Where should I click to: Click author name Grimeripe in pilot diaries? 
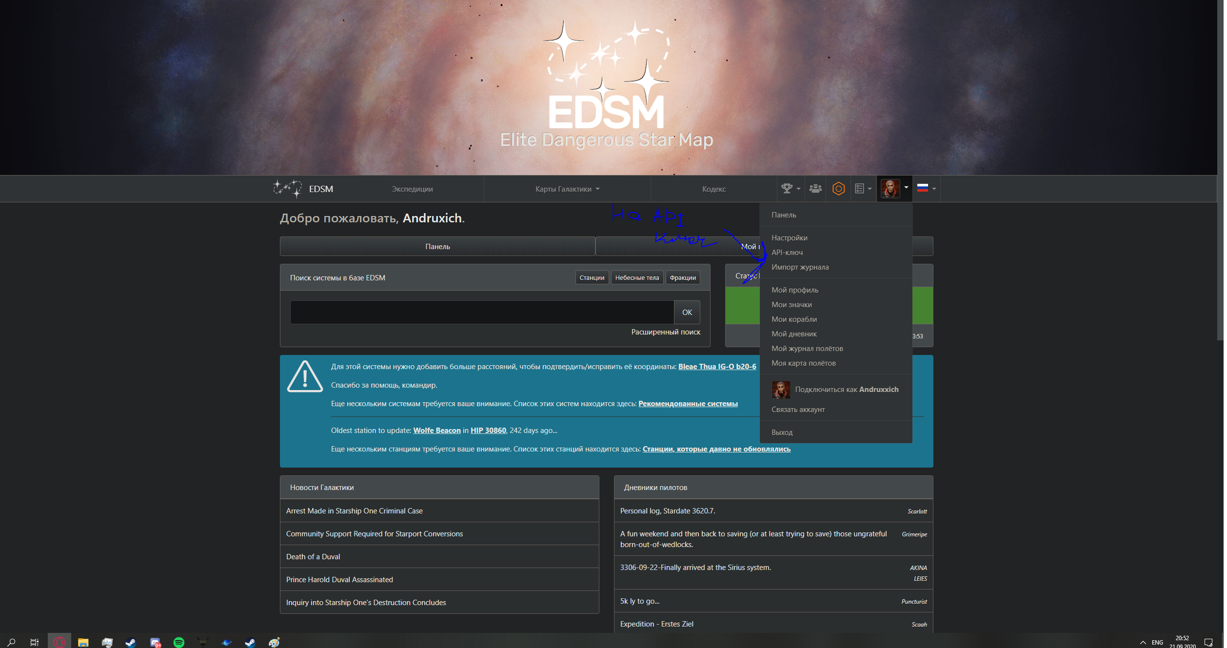914,534
